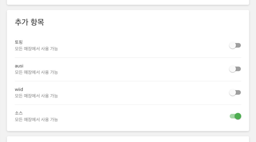The width and height of the screenshot is (256, 142).
Task: Click the card below the 소스 row
Action: 128,139
